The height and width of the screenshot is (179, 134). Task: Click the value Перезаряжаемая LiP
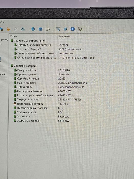point(71,87)
